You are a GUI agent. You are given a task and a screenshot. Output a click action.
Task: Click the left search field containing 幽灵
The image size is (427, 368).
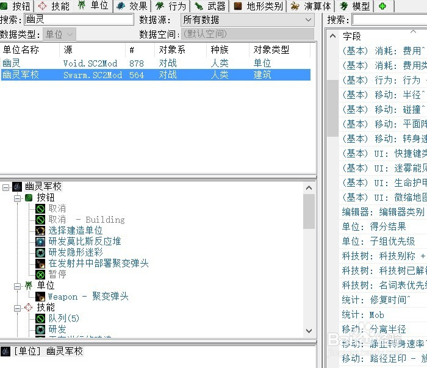point(79,20)
